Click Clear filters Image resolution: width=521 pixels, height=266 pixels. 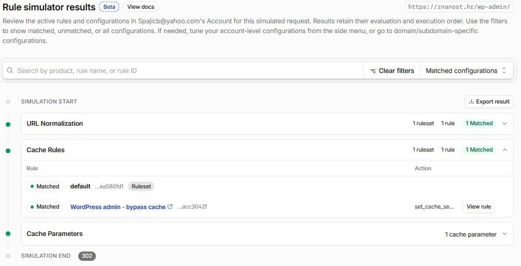tap(392, 71)
